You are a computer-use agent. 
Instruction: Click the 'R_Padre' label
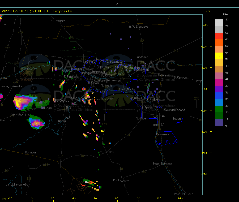tap(152, 100)
